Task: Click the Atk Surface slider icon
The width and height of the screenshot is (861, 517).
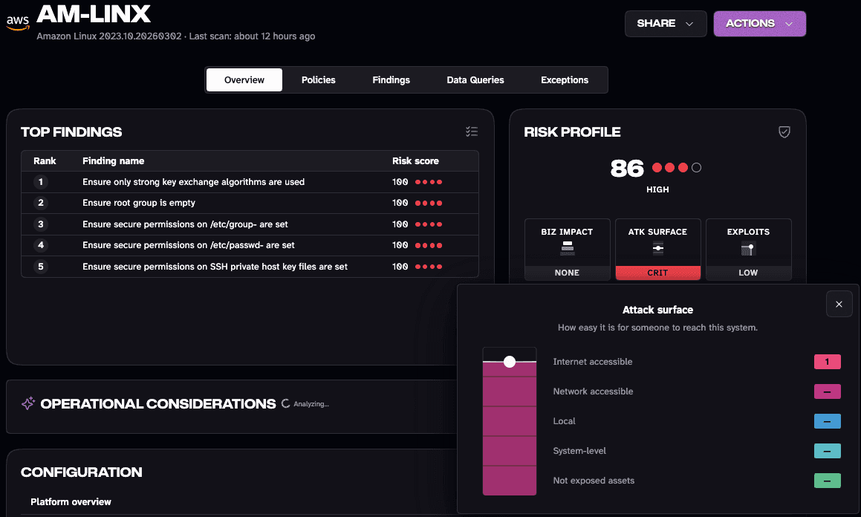Action: pyautogui.click(x=658, y=249)
